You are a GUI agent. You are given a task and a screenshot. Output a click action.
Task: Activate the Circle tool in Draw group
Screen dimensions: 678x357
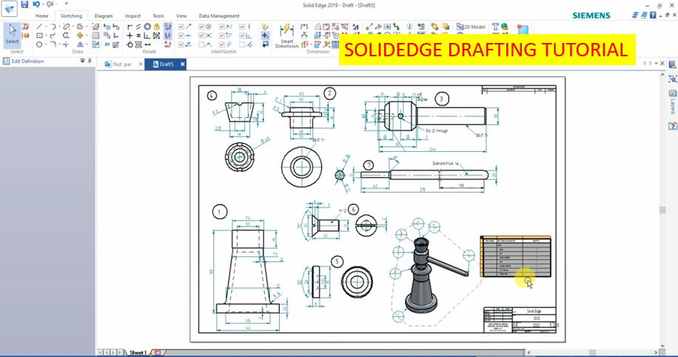39,44
